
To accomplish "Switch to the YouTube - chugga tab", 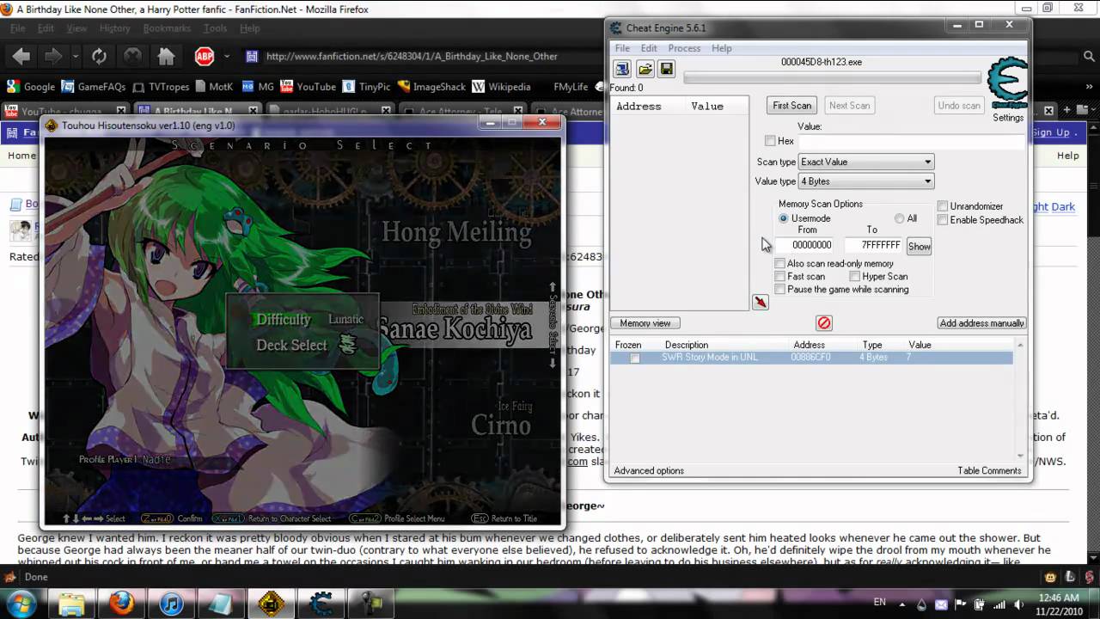I will (x=66, y=111).
